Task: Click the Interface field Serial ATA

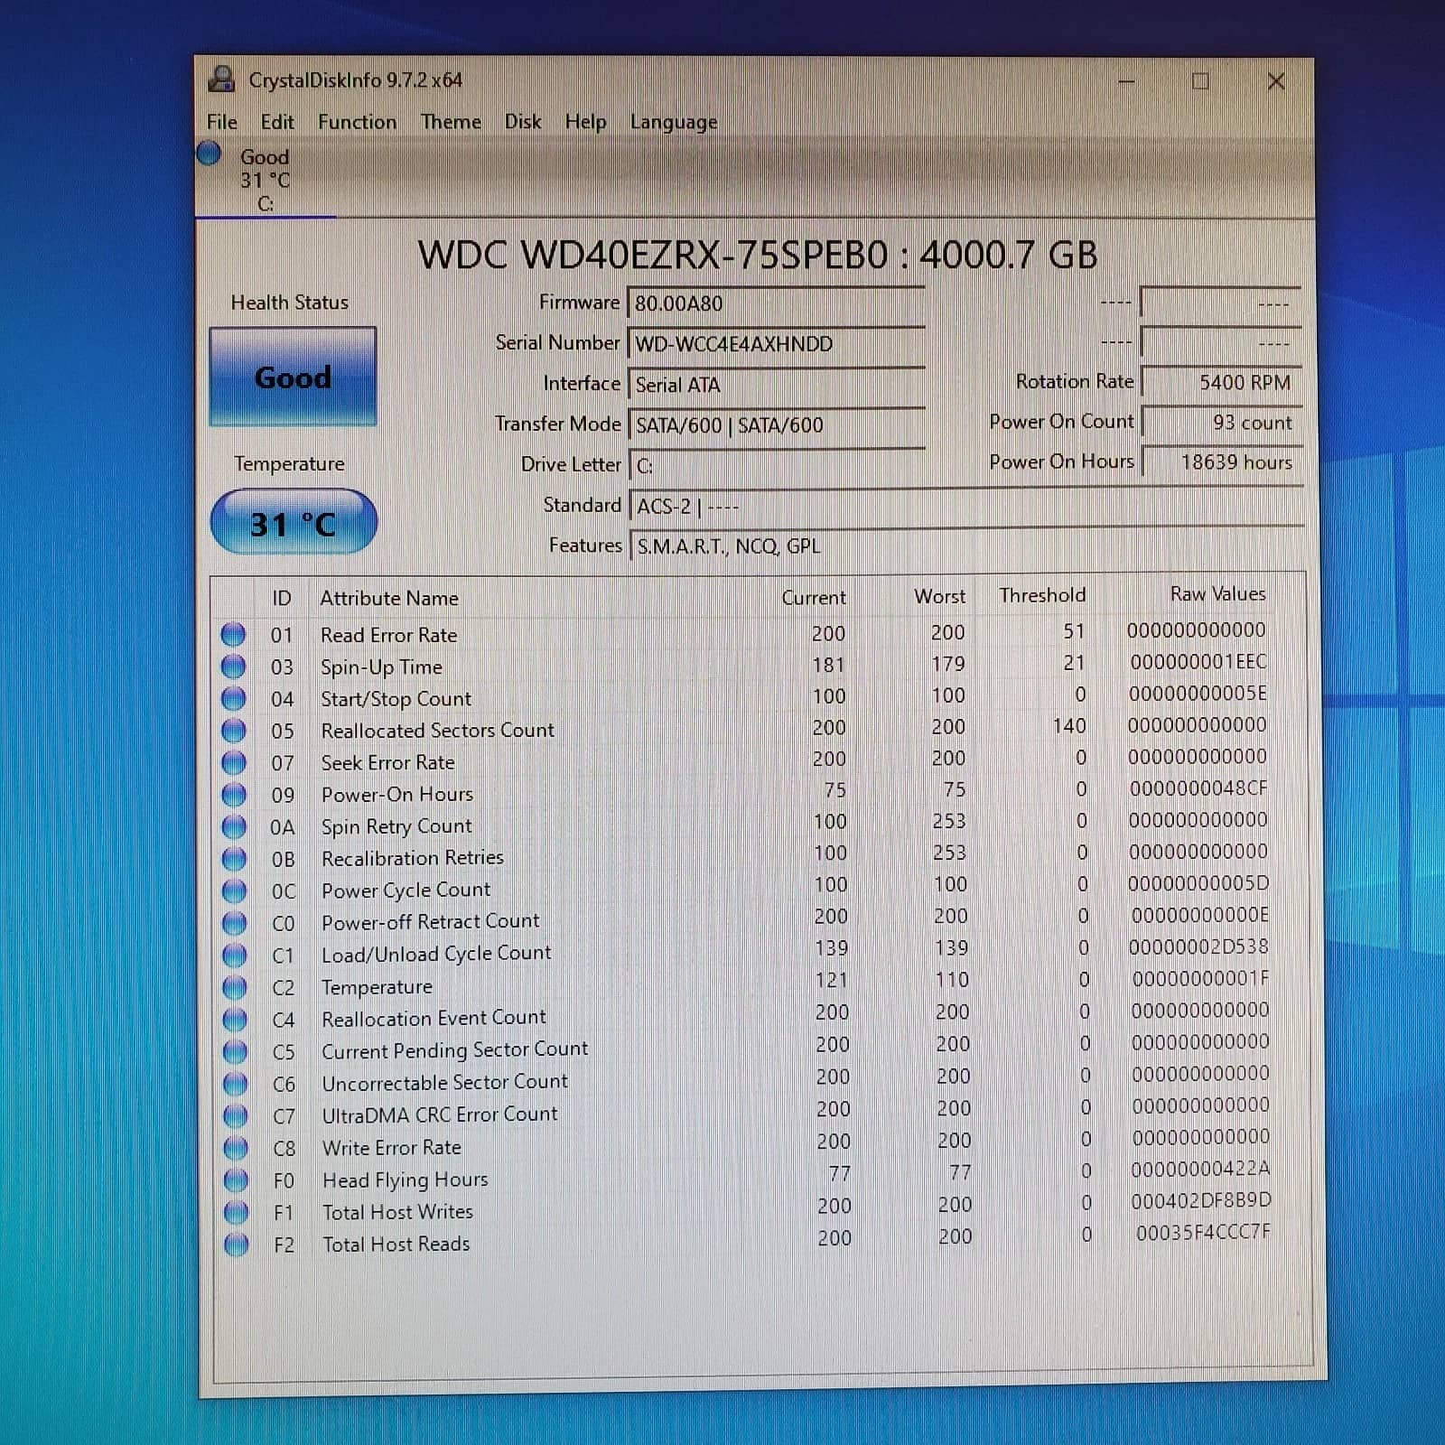Action: (x=777, y=385)
